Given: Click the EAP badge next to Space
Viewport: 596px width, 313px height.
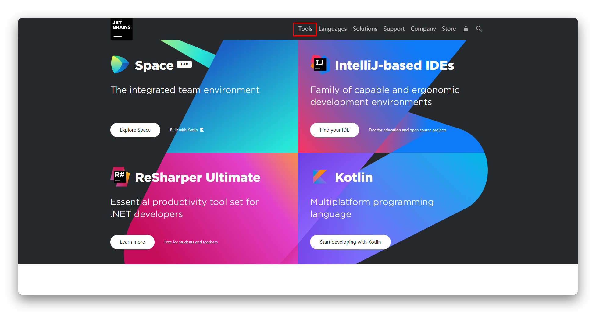Looking at the screenshot, I should point(184,64).
